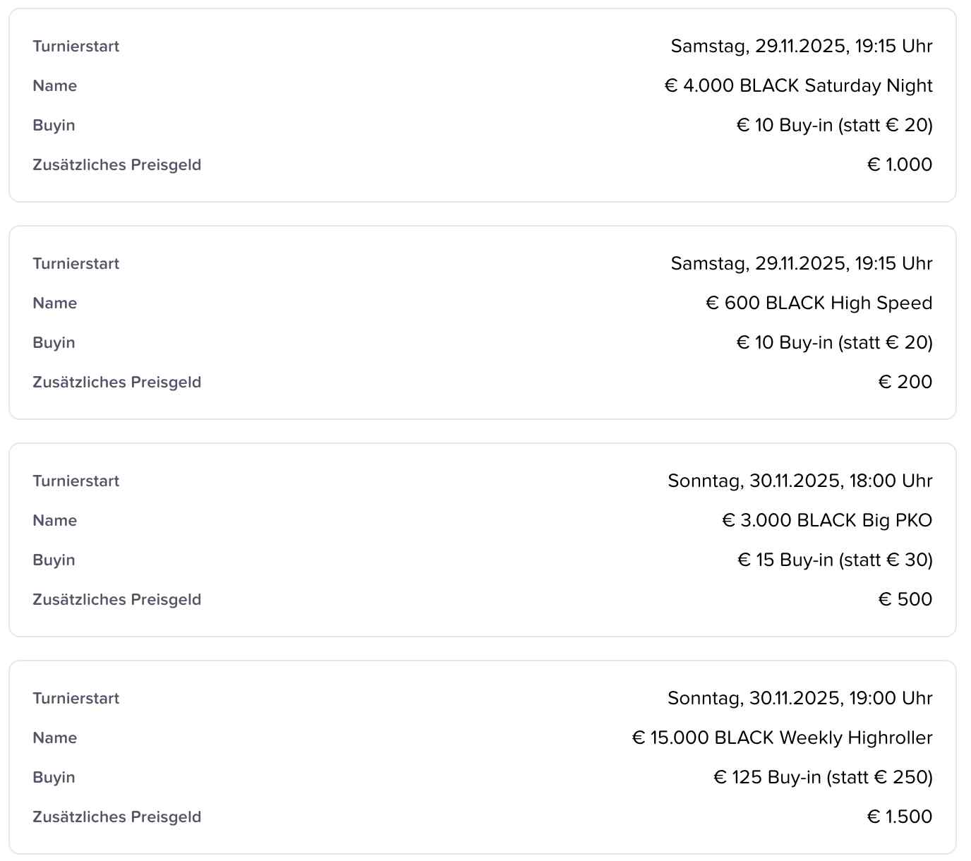Click Buyin label in the High Speed card
This screenshot has height=861, width=971.
pyautogui.click(x=54, y=342)
